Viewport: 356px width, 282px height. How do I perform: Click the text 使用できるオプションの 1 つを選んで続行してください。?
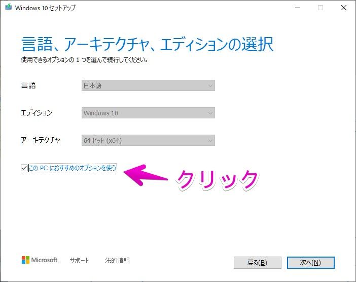(85, 60)
